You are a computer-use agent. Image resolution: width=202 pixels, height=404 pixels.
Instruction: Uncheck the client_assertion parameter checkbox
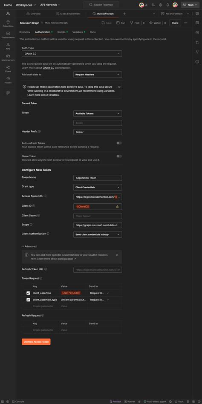point(28,293)
